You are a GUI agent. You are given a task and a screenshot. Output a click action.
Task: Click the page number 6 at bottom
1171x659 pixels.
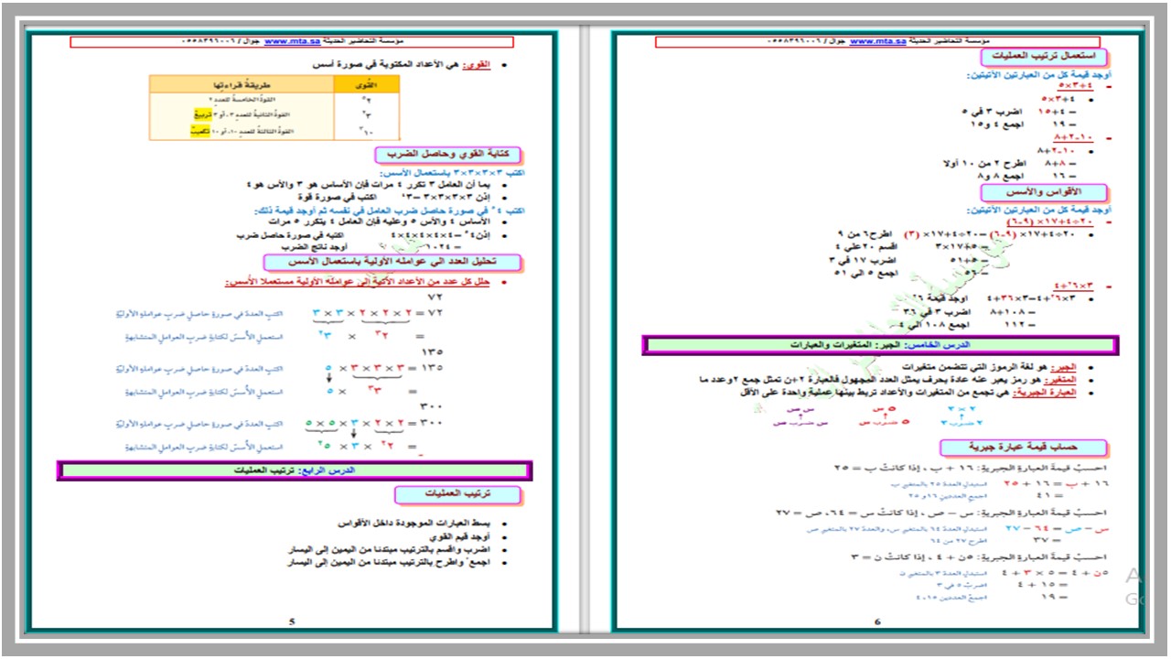877,621
